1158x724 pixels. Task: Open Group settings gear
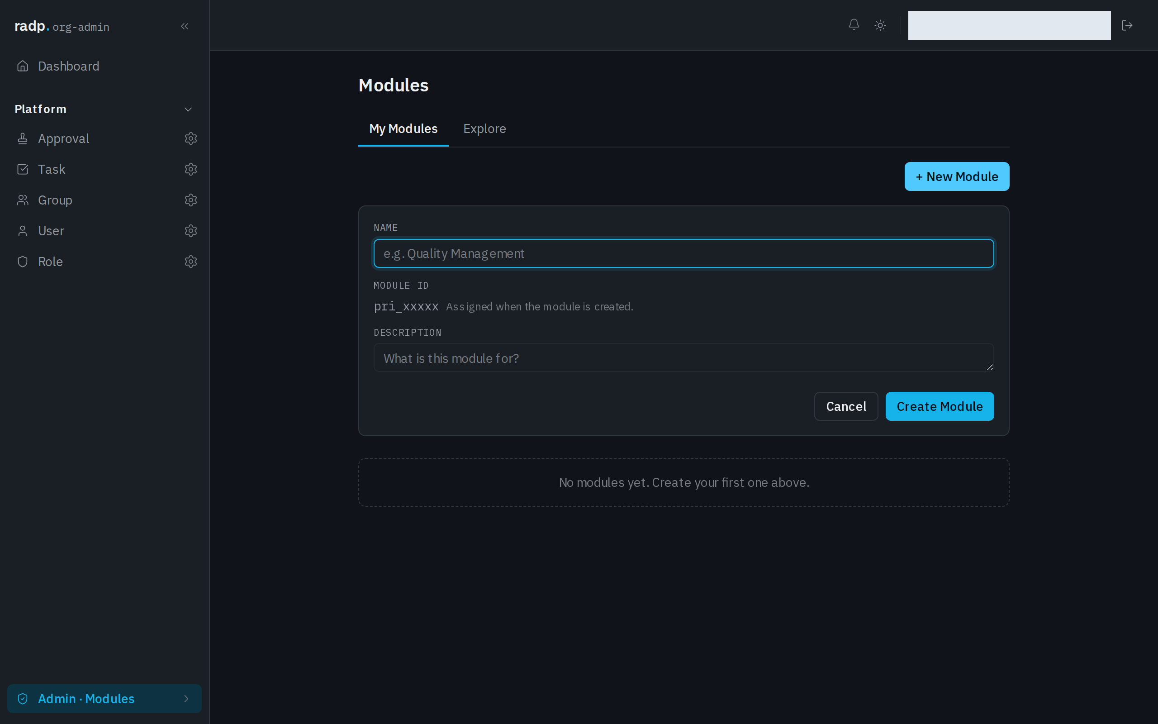coord(190,200)
